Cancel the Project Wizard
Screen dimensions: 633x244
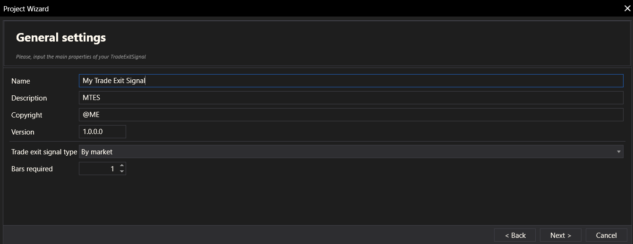606,235
